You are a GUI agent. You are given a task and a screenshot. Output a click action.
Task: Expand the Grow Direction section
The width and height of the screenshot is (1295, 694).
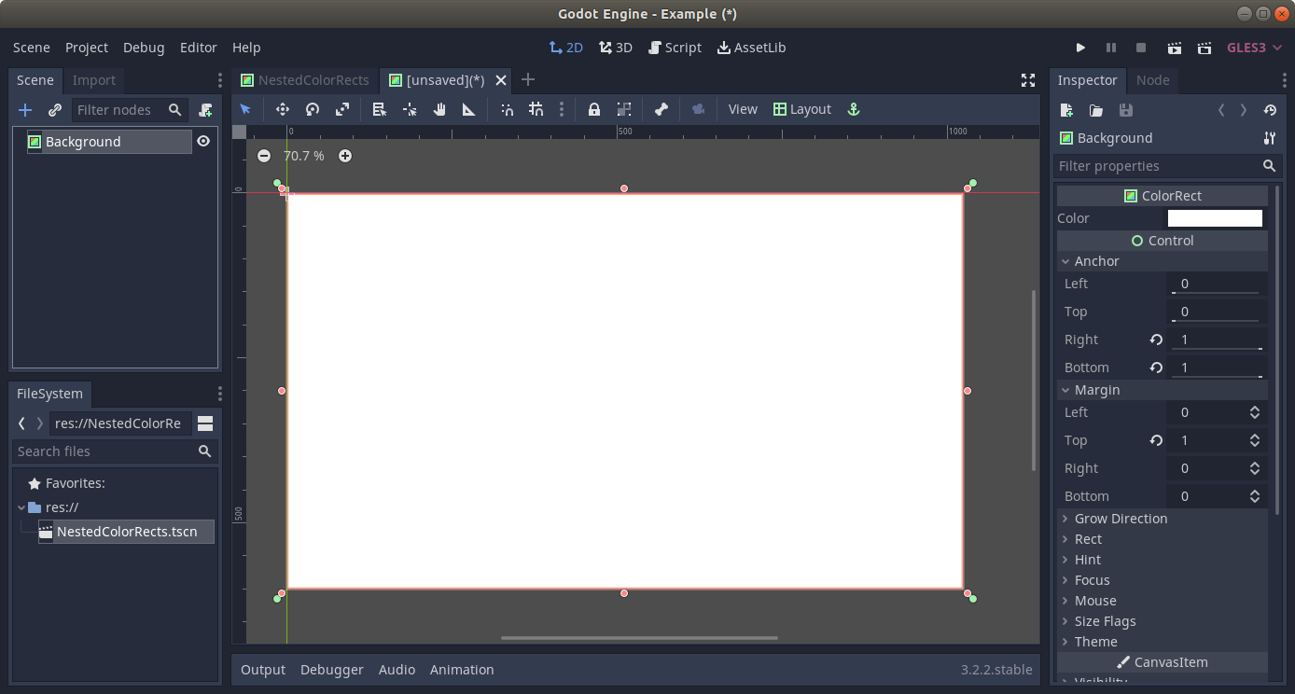(x=1162, y=519)
